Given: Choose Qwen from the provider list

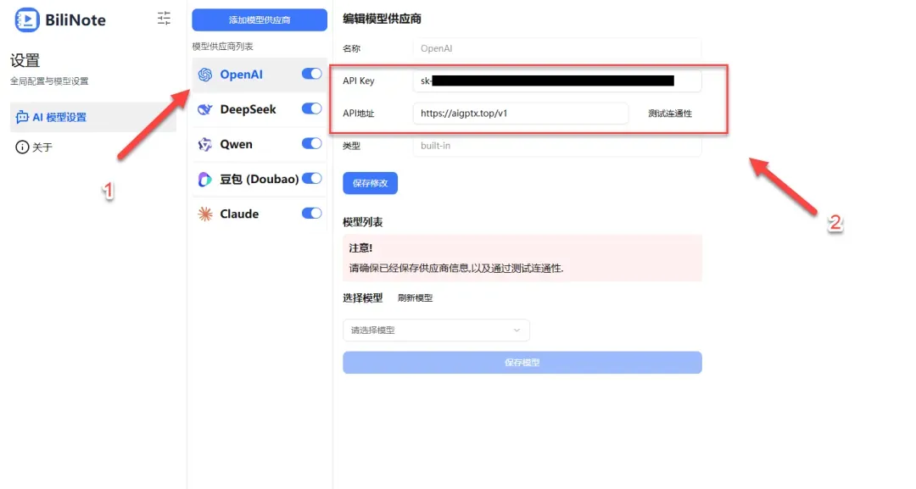Looking at the screenshot, I should click(260, 144).
